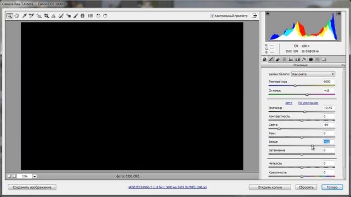Image resolution: width=351 pixels, height=197 pixels.
Task: Open the Snapshots panel tab
Action: pyautogui.click(x=324, y=60)
